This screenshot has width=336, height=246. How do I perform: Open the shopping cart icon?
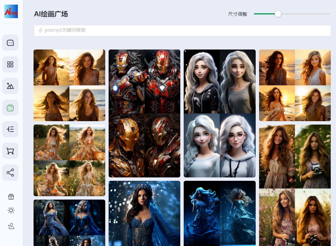[x=10, y=151]
